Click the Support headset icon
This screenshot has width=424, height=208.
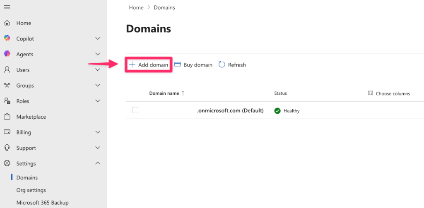point(7,148)
